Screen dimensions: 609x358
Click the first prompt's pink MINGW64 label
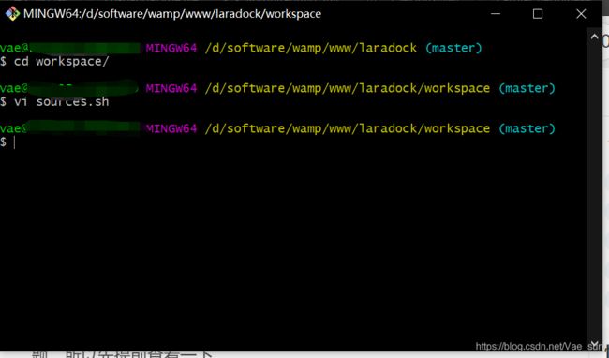[x=171, y=48]
